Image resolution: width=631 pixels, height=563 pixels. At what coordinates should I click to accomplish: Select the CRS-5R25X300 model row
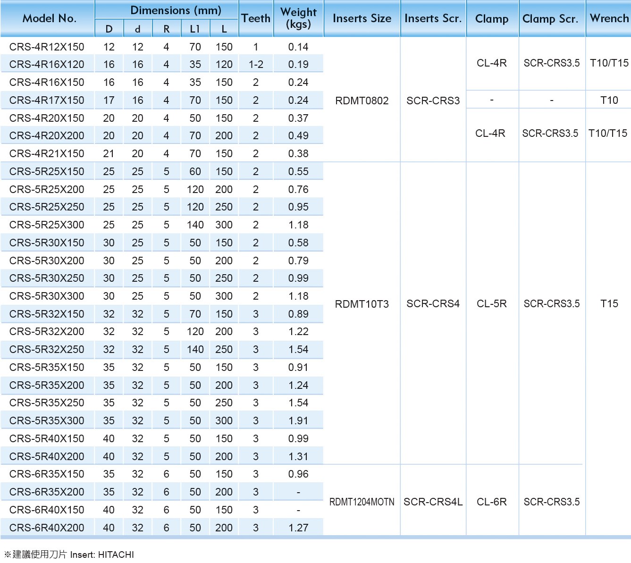pyautogui.click(x=47, y=225)
